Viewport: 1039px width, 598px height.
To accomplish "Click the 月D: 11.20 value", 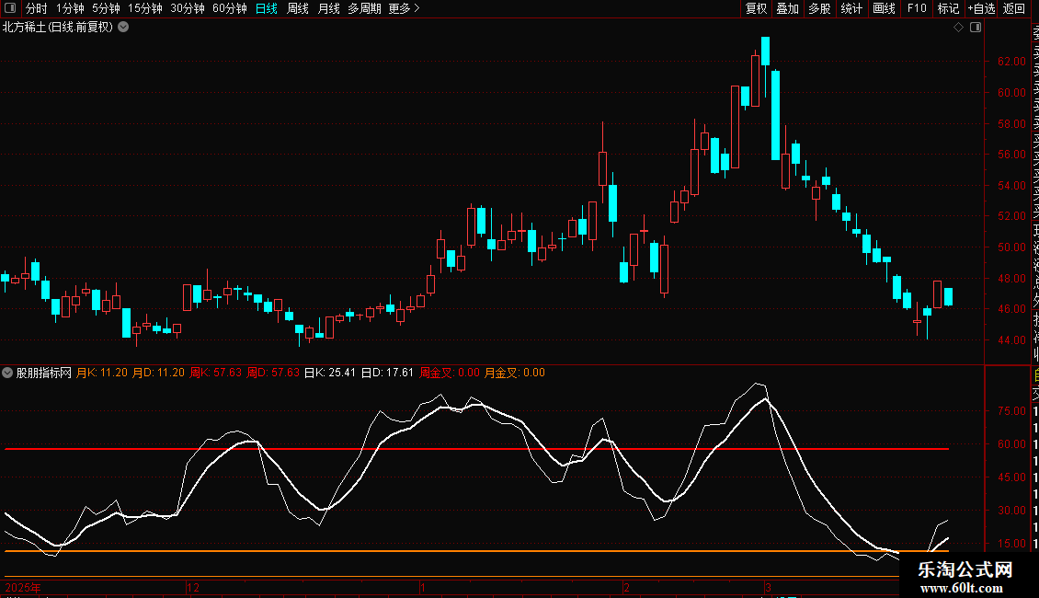I will tap(158, 373).
